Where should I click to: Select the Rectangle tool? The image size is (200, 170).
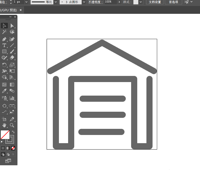(4, 51)
